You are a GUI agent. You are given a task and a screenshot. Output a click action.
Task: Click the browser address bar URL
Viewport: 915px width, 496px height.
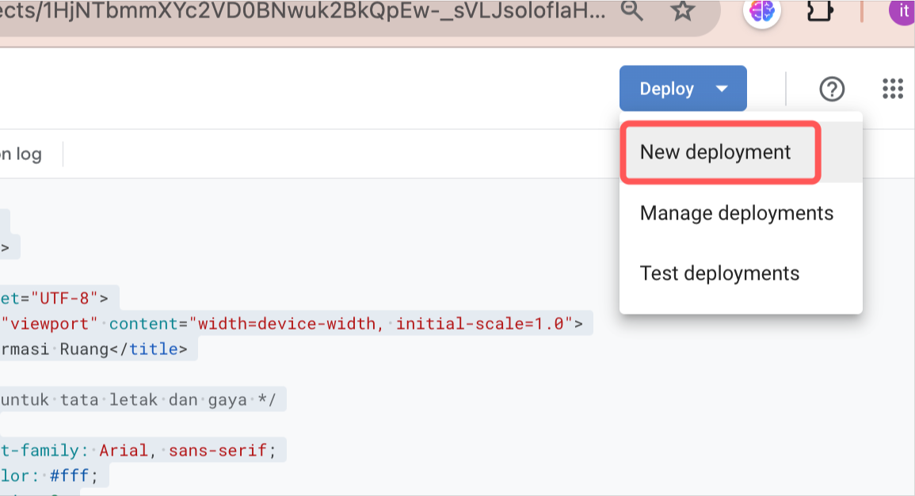coord(303,10)
